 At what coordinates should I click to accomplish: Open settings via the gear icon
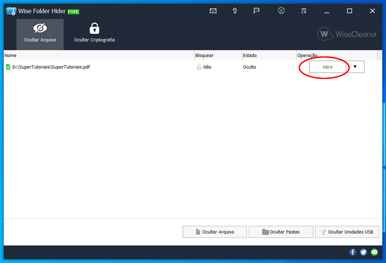coord(281,11)
